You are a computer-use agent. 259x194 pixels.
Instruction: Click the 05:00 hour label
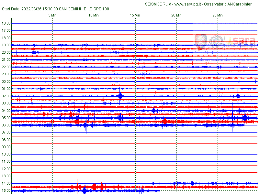click(x=6, y=118)
